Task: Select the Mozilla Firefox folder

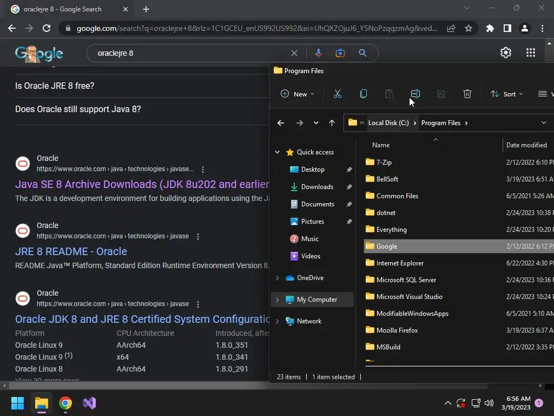Action: [x=397, y=330]
